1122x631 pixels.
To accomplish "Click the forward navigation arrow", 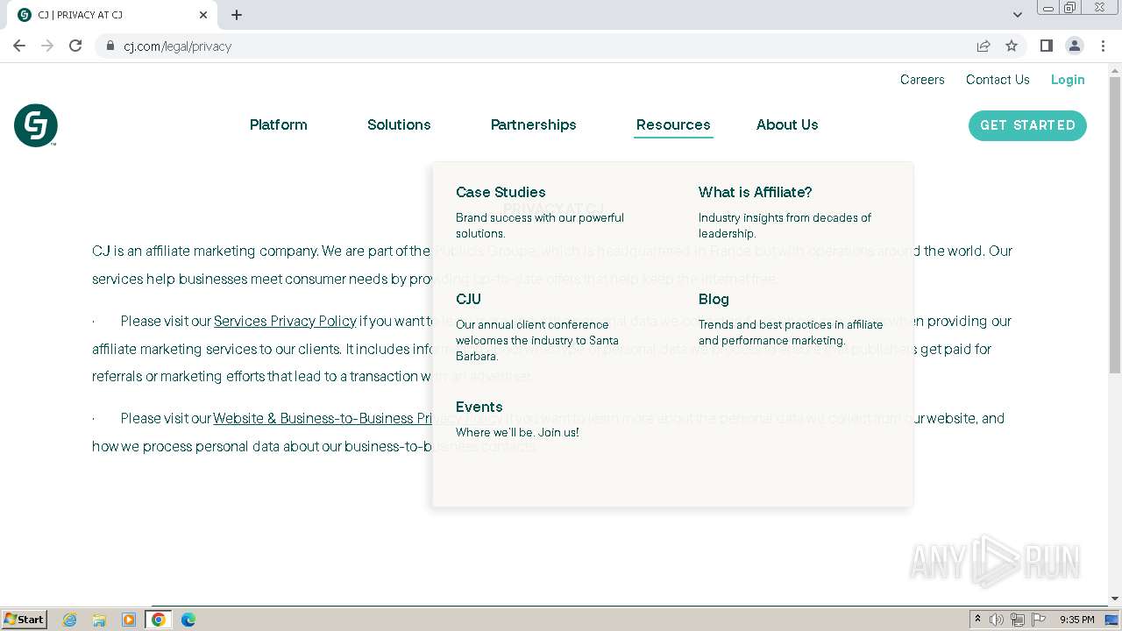I will pyautogui.click(x=47, y=46).
